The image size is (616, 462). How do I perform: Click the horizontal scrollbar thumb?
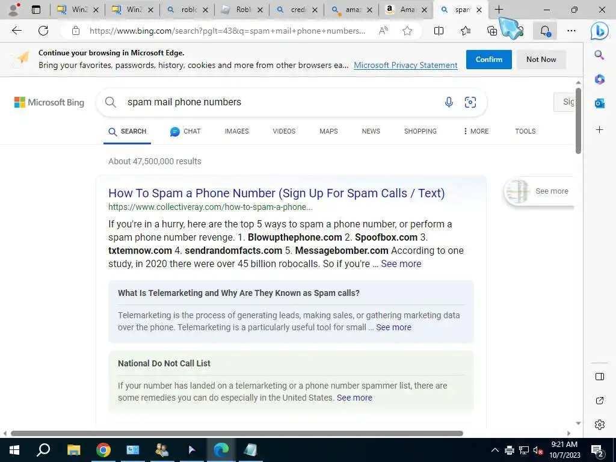(237, 433)
